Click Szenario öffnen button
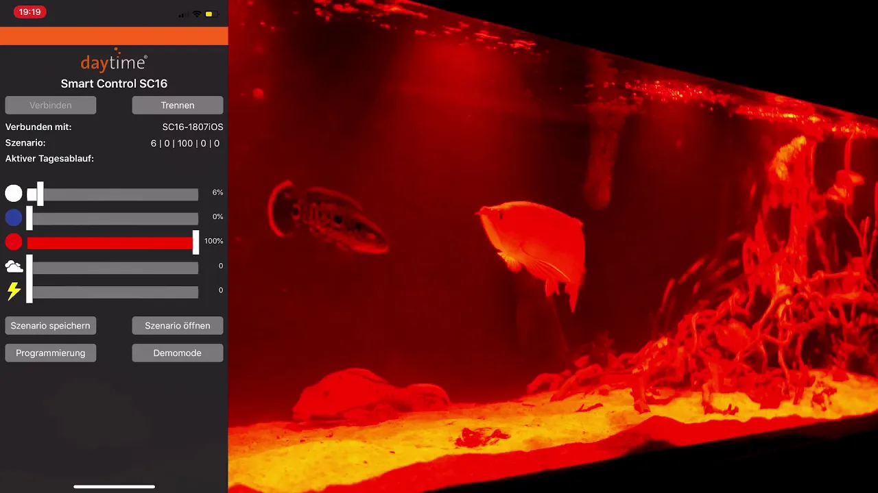This screenshot has width=878, height=493. (x=178, y=325)
